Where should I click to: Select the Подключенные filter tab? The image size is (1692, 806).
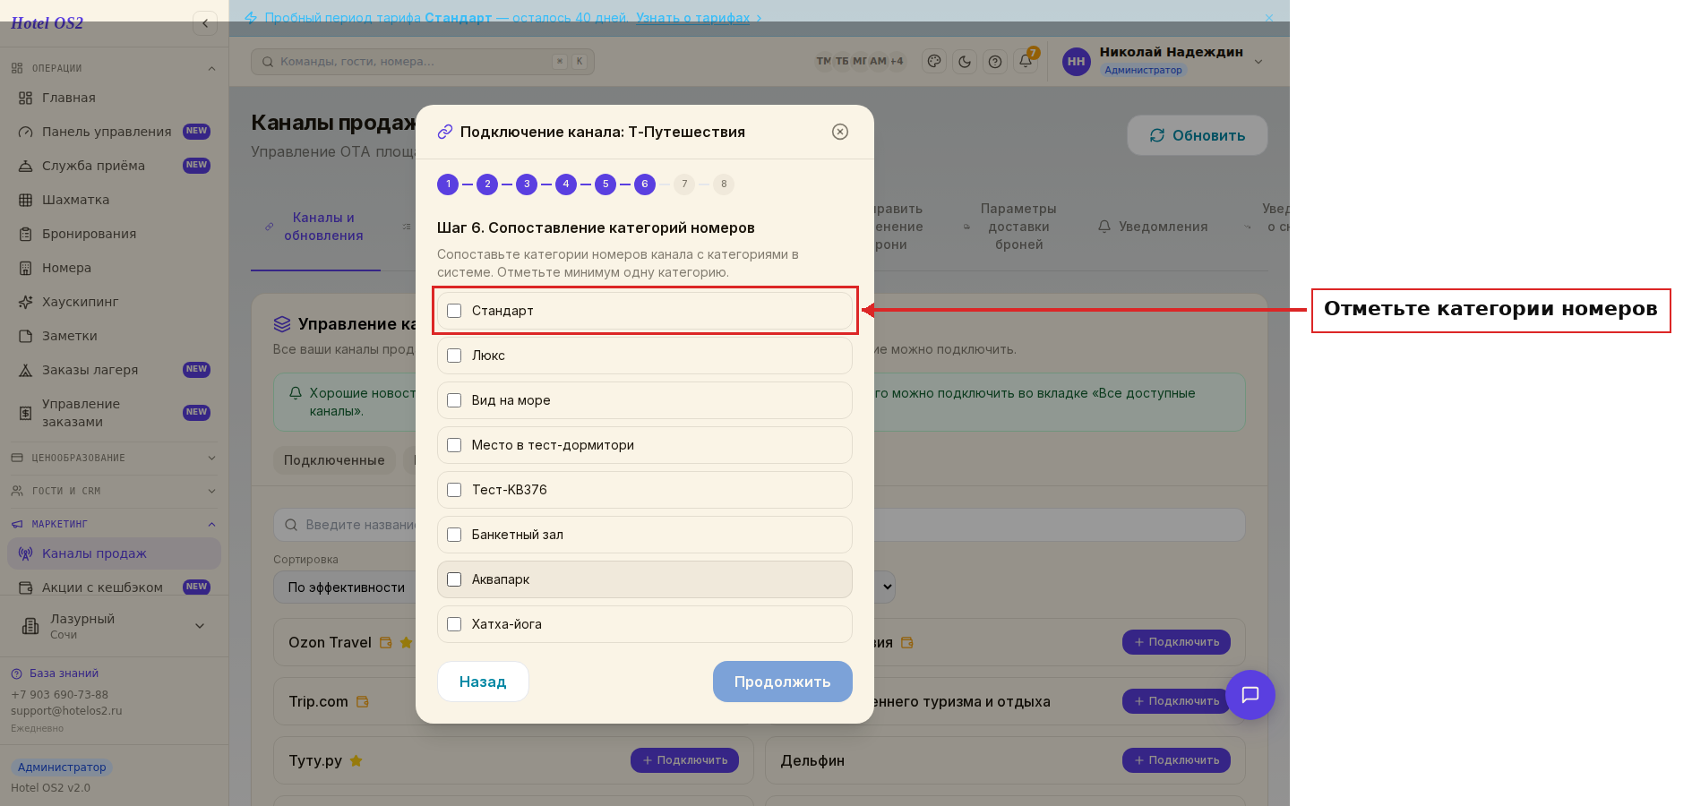coord(334,460)
